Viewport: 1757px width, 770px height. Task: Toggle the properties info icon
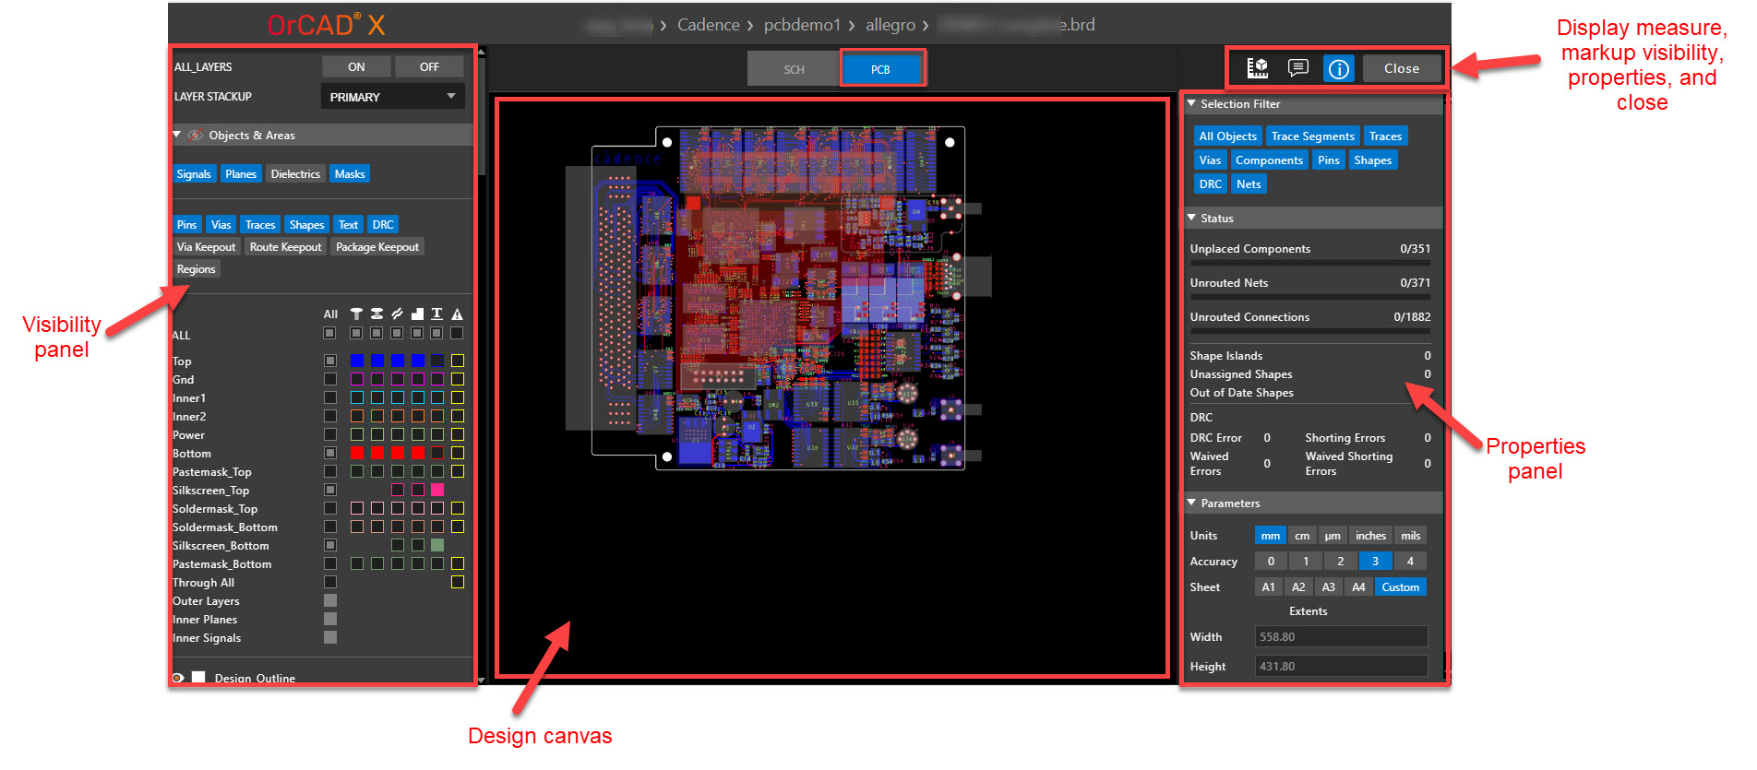click(x=1338, y=68)
